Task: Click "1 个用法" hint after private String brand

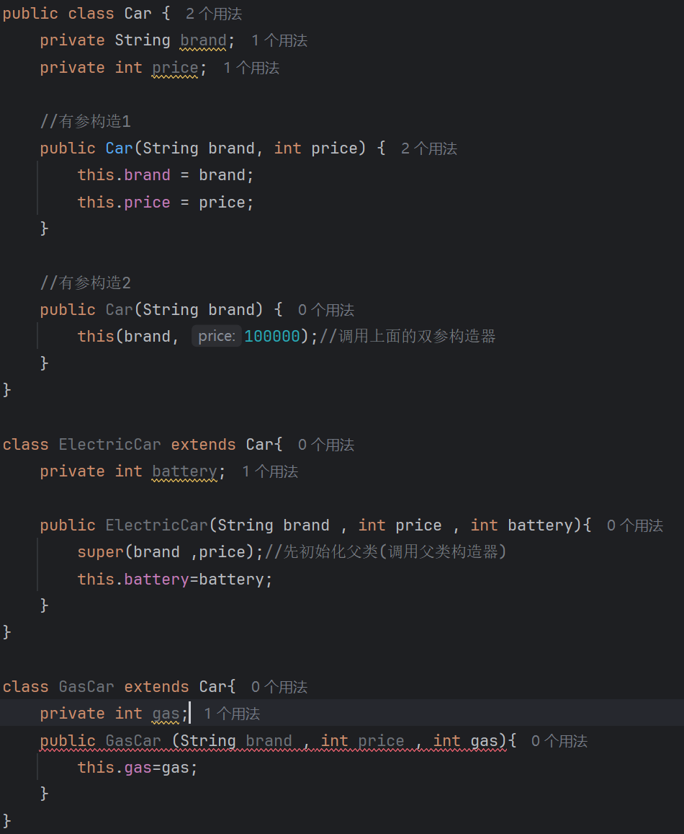Action: (x=279, y=40)
